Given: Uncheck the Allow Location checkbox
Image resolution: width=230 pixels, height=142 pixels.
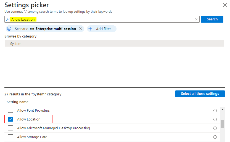Looking at the screenshot, I should (10, 119).
